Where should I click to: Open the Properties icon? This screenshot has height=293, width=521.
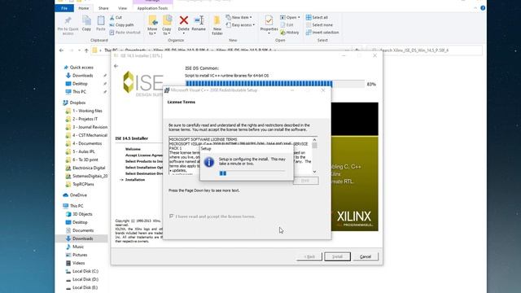pos(269,21)
